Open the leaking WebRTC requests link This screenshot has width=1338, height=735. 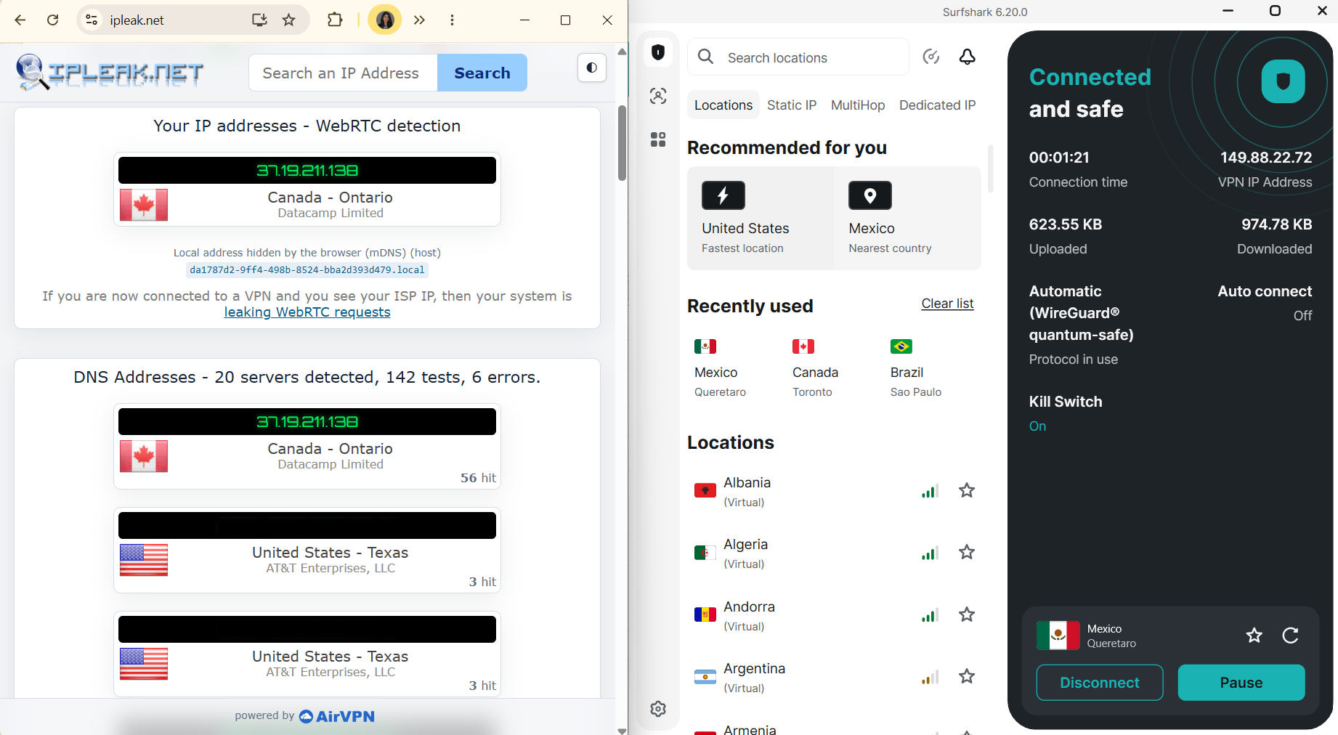[x=307, y=312]
